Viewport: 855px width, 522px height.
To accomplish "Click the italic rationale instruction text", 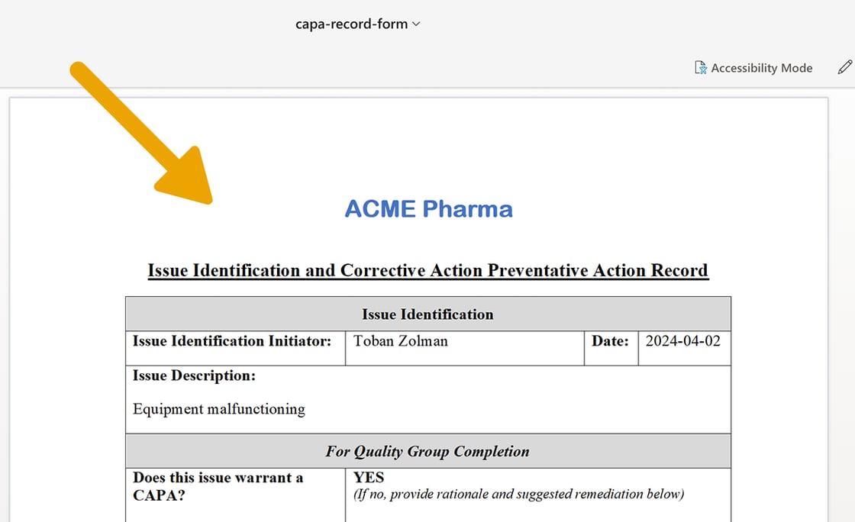I will 518,495.
